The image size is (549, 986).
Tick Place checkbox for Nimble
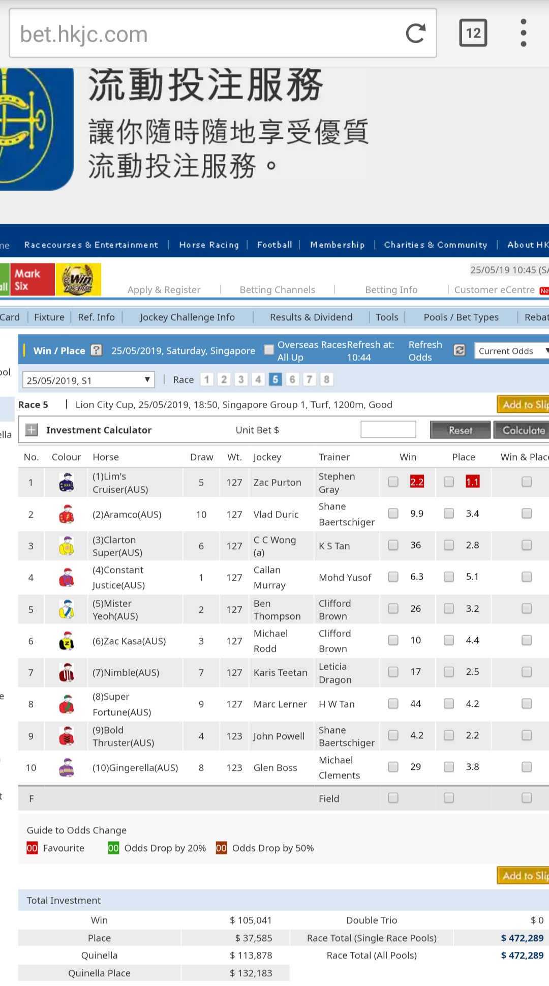click(x=448, y=672)
